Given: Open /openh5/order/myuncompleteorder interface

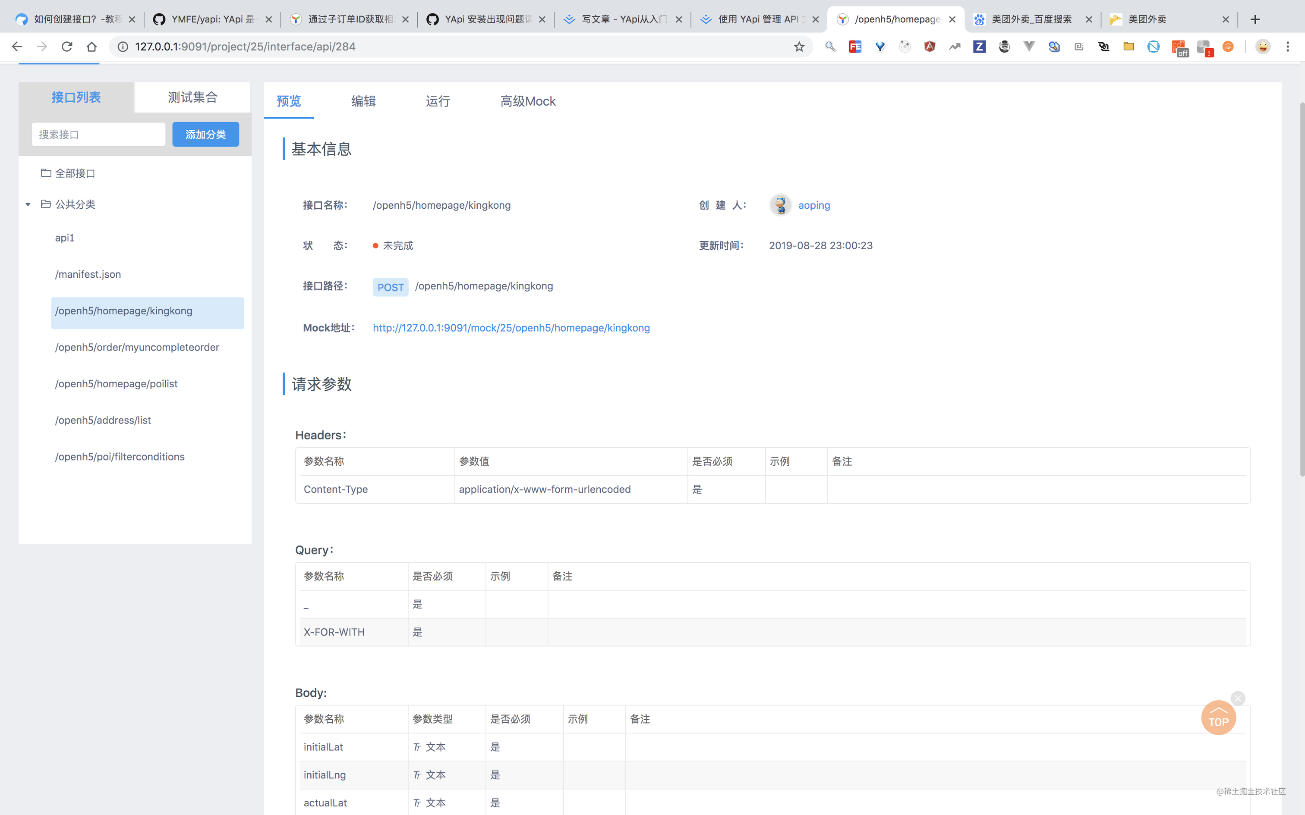Looking at the screenshot, I should 137,347.
